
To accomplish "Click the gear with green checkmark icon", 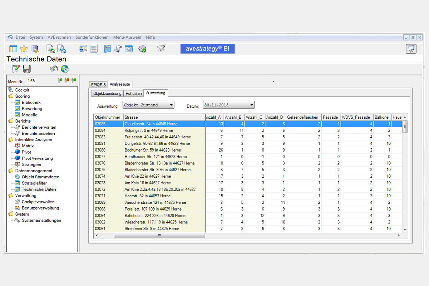I will (x=142, y=49).
